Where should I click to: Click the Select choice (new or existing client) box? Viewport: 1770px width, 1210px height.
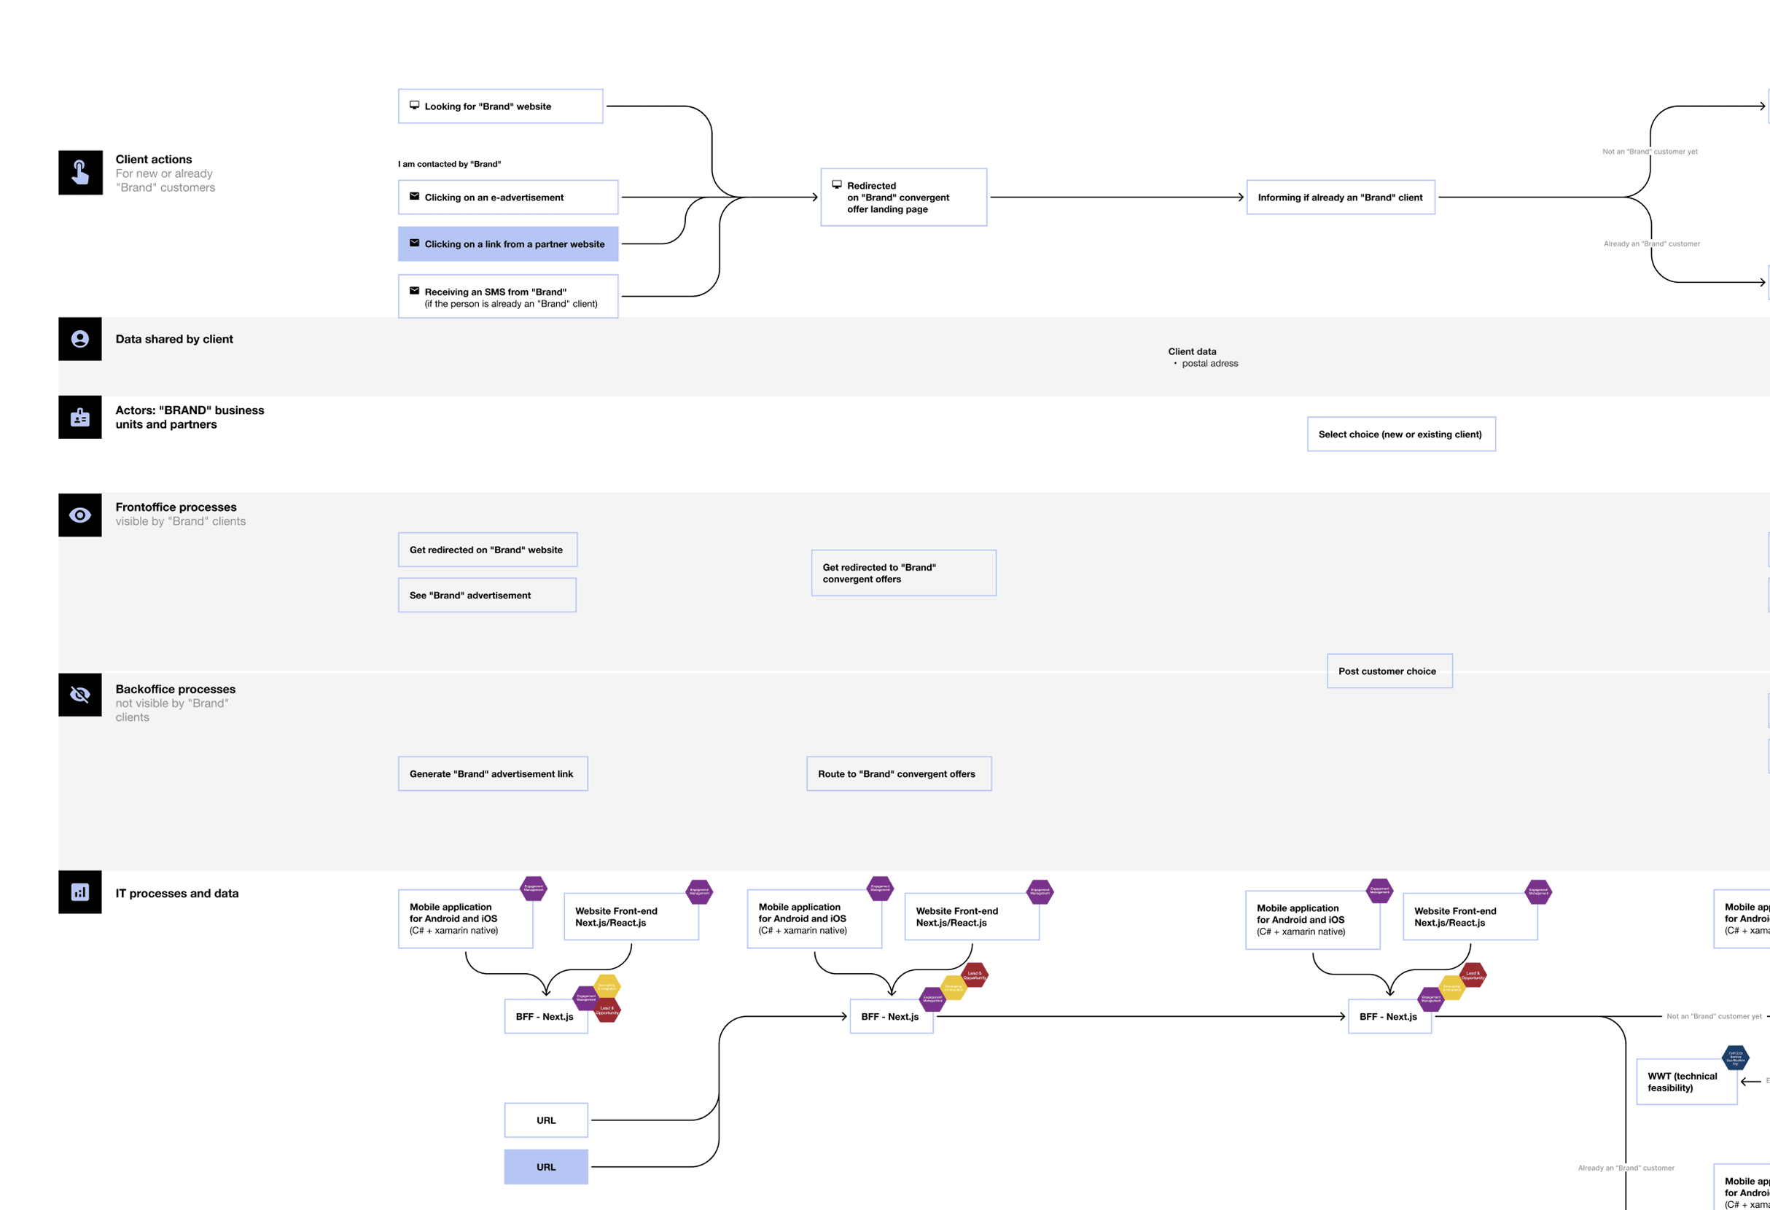tap(1400, 434)
